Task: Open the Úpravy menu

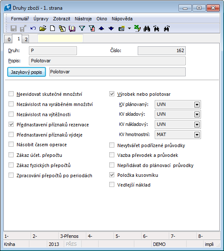Action: (41, 19)
